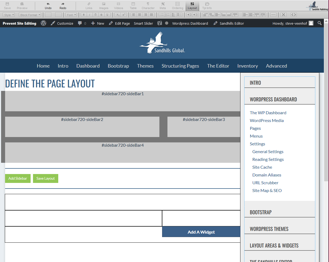Justify text alignment
The width and height of the screenshot is (329, 262).
[151, 15]
